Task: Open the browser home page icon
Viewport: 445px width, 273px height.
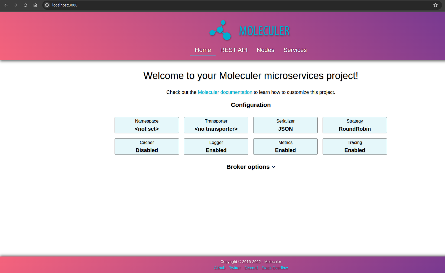Action: tap(35, 5)
